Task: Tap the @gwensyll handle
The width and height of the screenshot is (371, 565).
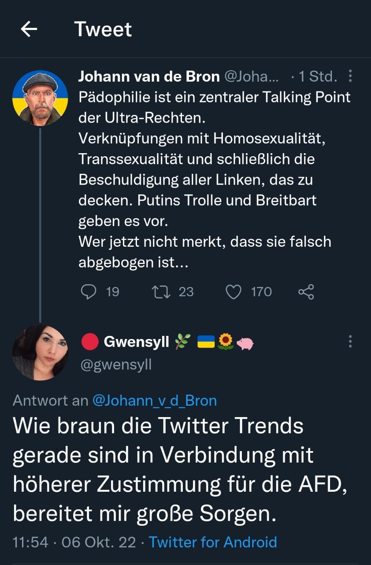Action: coord(116,365)
